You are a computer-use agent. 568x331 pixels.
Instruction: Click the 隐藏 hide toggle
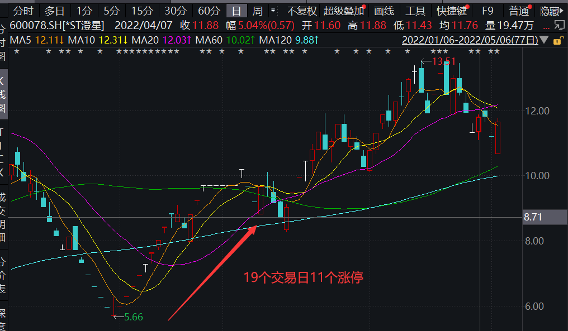coord(552,11)
